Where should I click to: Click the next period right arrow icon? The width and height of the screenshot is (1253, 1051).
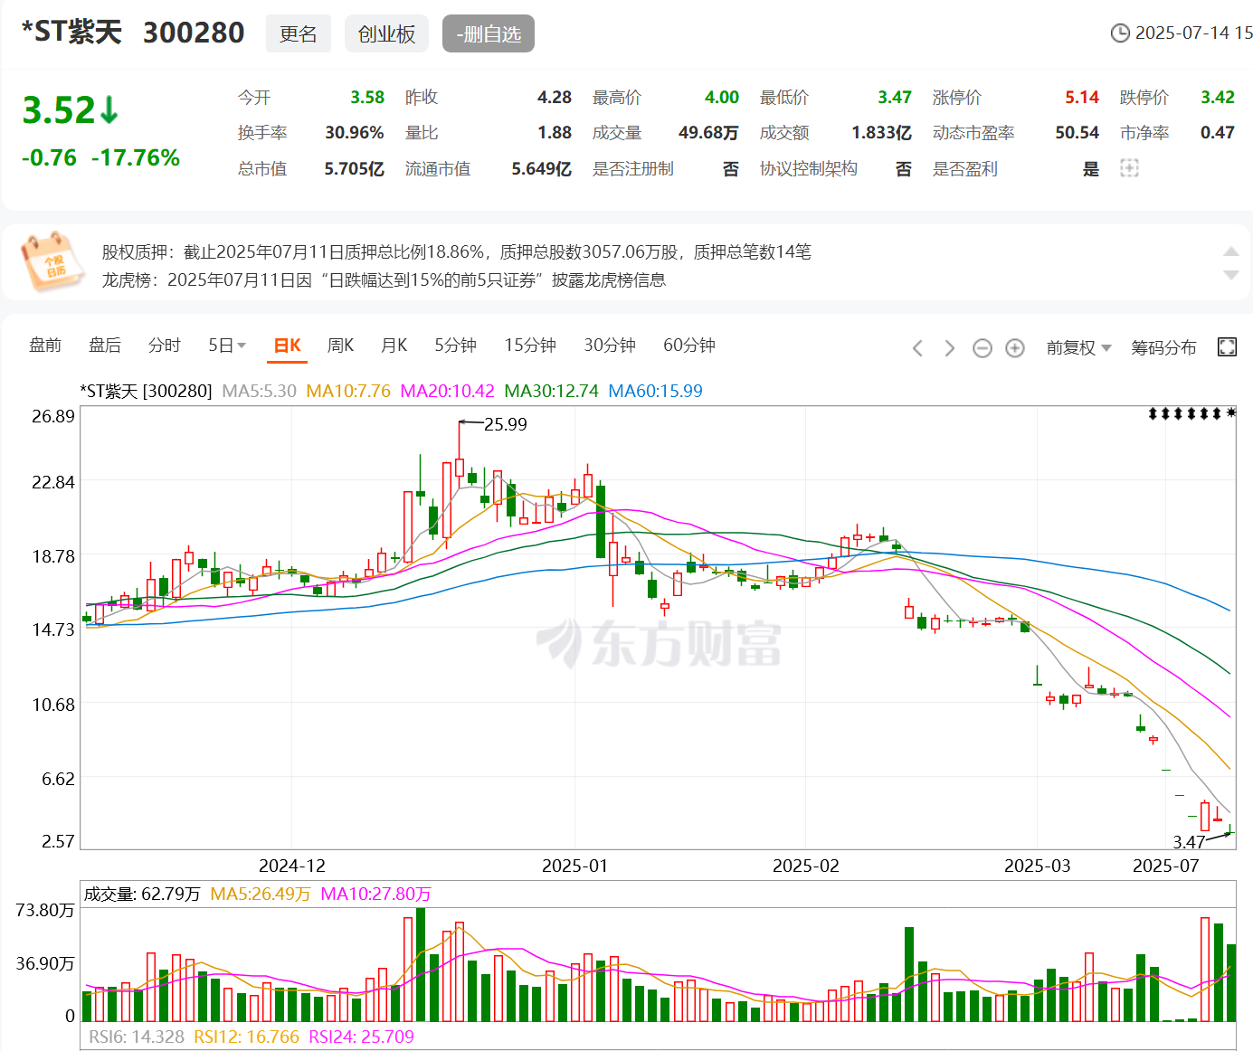point(949,348)
